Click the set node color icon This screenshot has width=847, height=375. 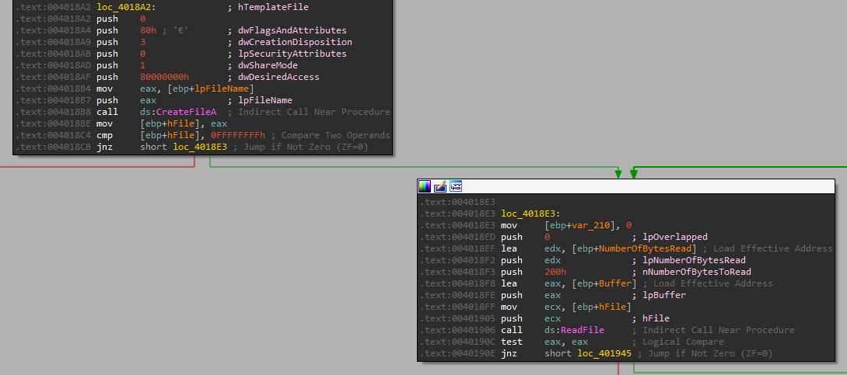[425, 186]
